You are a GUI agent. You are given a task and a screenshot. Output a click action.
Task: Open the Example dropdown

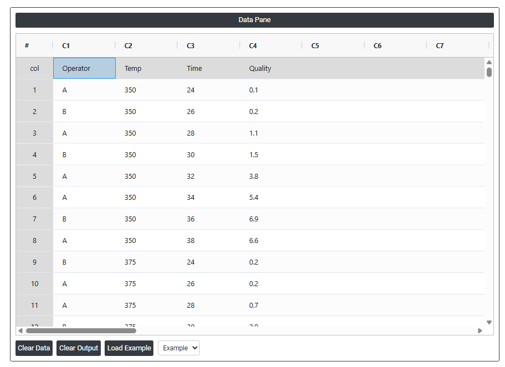click(x=179, y=348)
